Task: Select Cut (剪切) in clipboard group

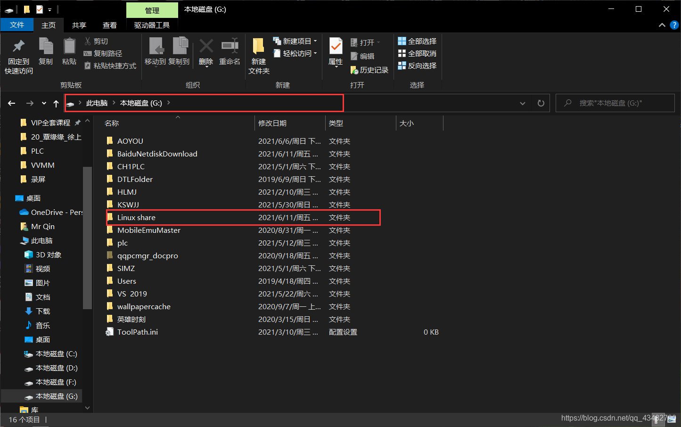Action: [96, 41]
